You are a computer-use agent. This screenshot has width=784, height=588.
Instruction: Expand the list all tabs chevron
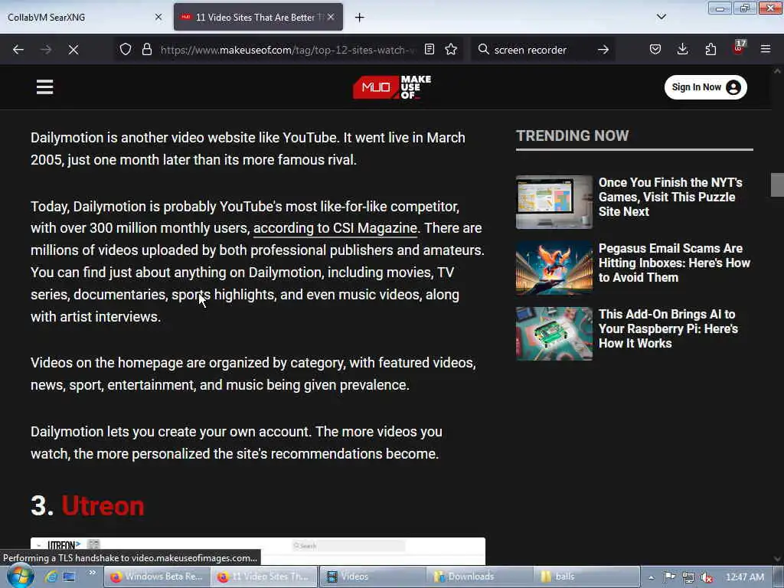coord(661,17)
